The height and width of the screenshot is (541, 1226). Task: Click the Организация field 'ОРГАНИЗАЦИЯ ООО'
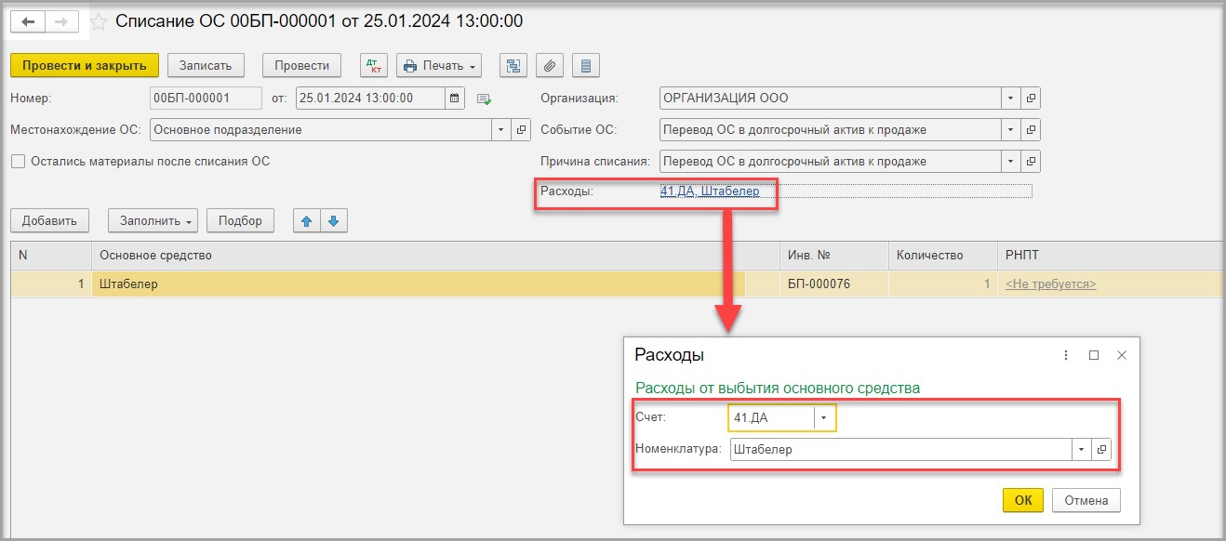tap(831, 99)
